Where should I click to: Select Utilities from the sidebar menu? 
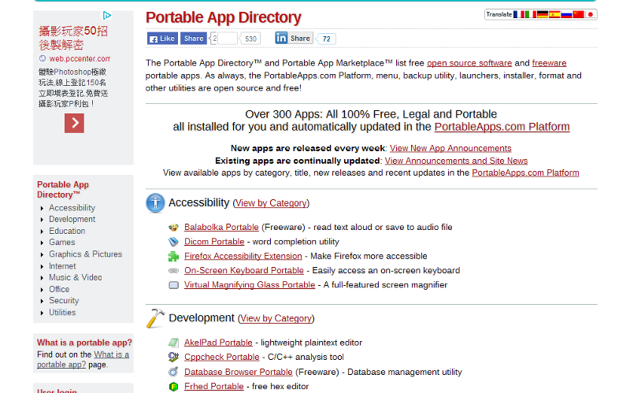coord(62,313)
